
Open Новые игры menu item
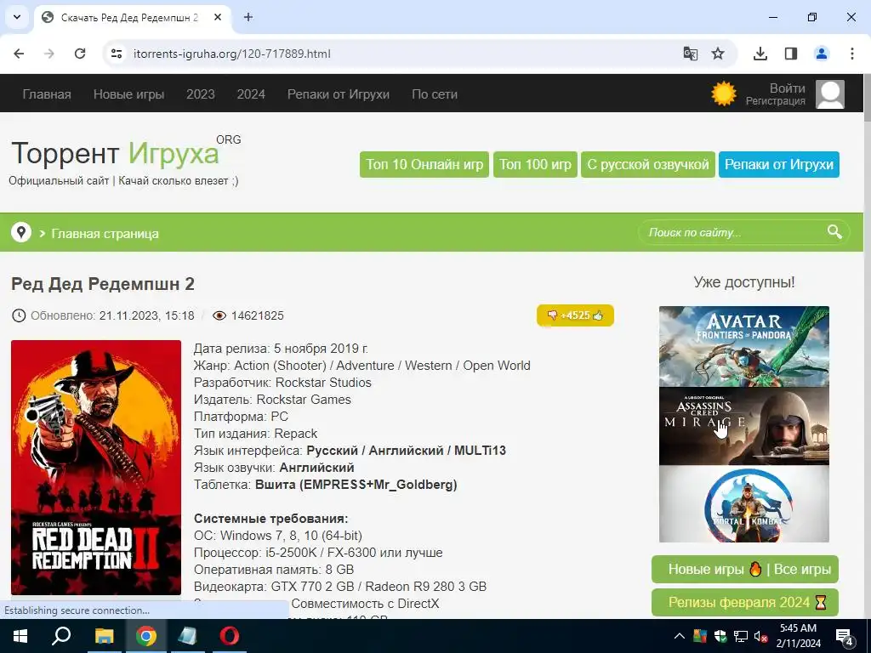coord(129,94)
